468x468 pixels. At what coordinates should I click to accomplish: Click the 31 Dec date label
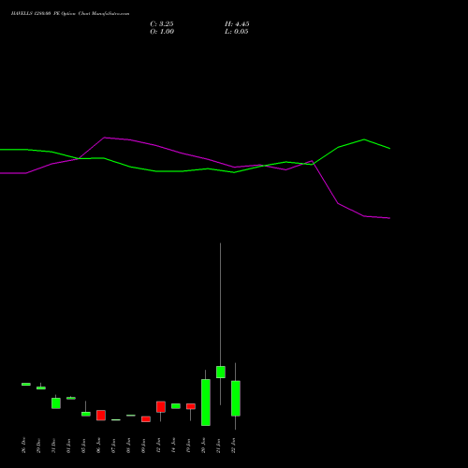(53, 446)
